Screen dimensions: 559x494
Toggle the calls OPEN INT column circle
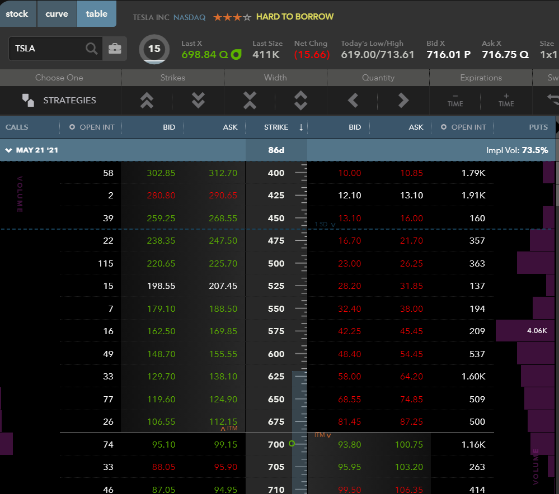[x=72, y=127]
